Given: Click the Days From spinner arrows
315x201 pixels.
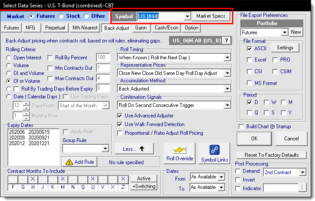Looking at the screenshot, I should pos(26,105).
